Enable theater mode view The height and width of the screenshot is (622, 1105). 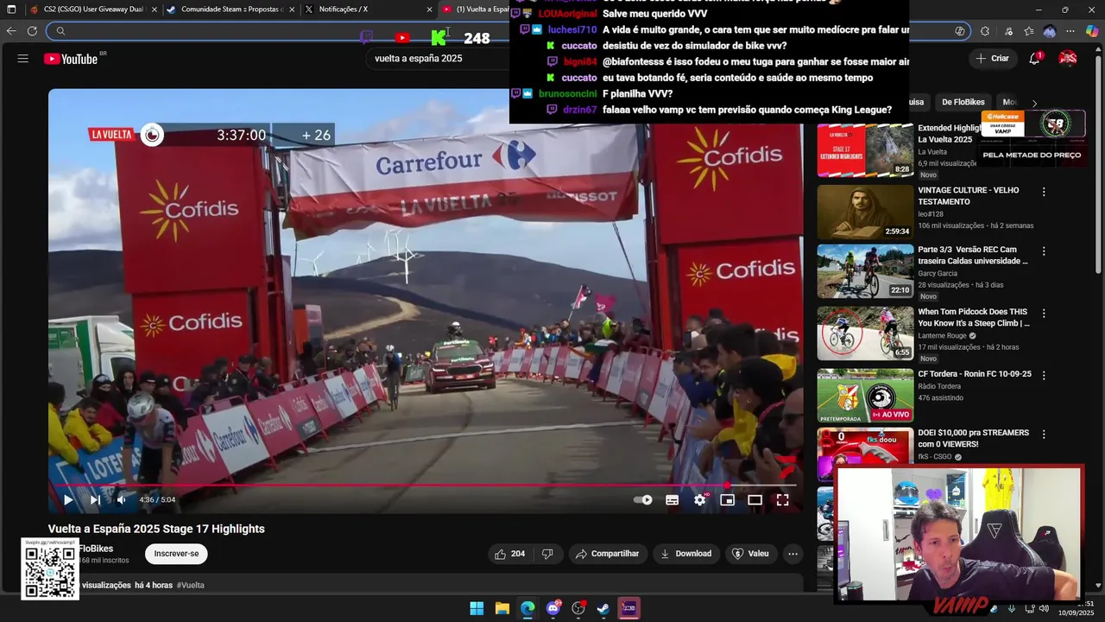pyautogui.click(x=755, y=499)
